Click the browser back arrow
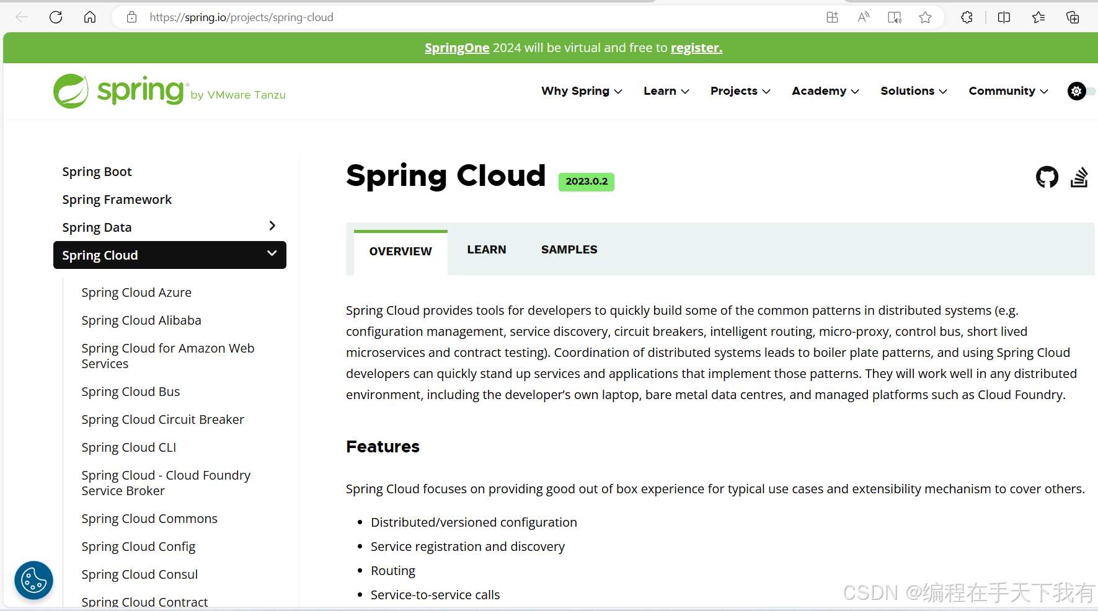Screen dimensions: 1098x611 pyautogui.click(x=22, y=17)
